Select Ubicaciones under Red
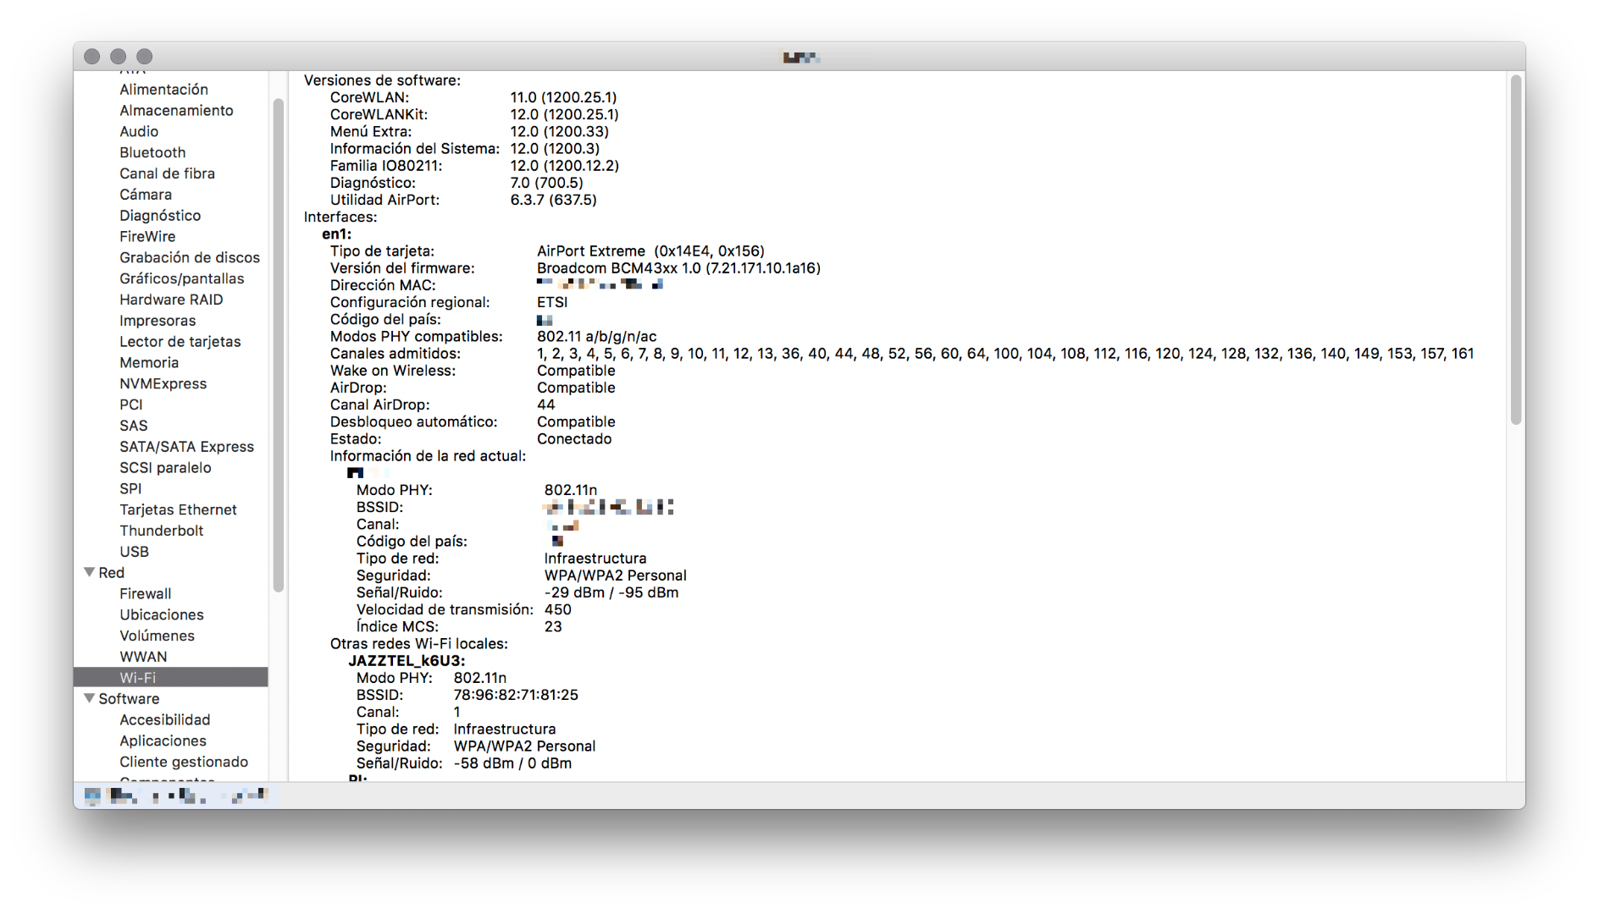 (161, 614)
